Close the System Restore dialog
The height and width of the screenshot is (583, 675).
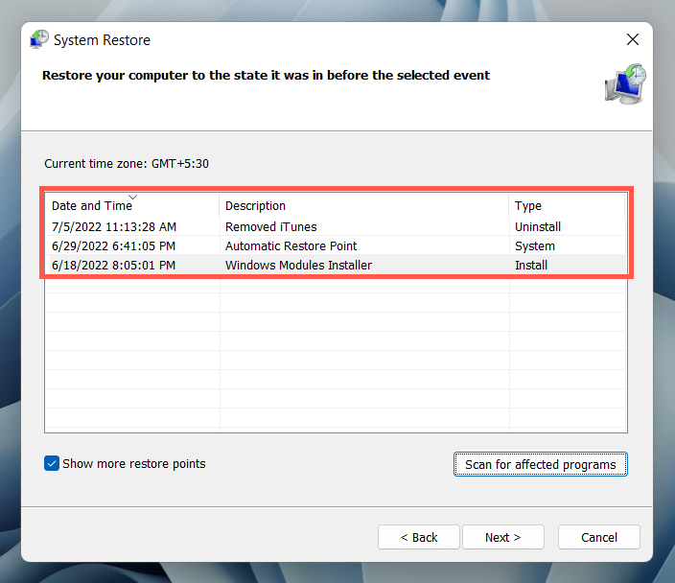633,39
